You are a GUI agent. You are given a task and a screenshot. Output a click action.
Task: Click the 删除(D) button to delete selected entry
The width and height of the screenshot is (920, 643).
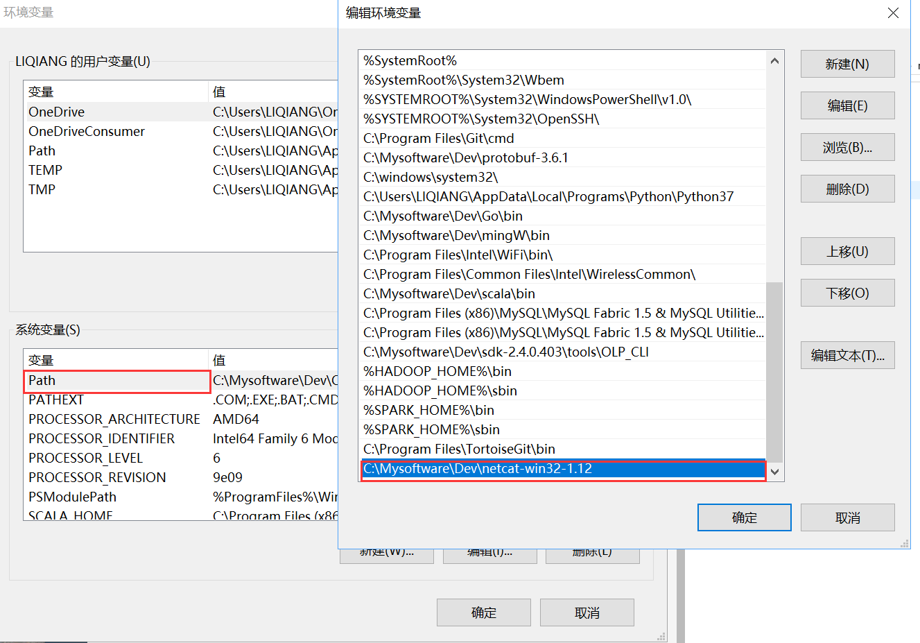(847, 189)
